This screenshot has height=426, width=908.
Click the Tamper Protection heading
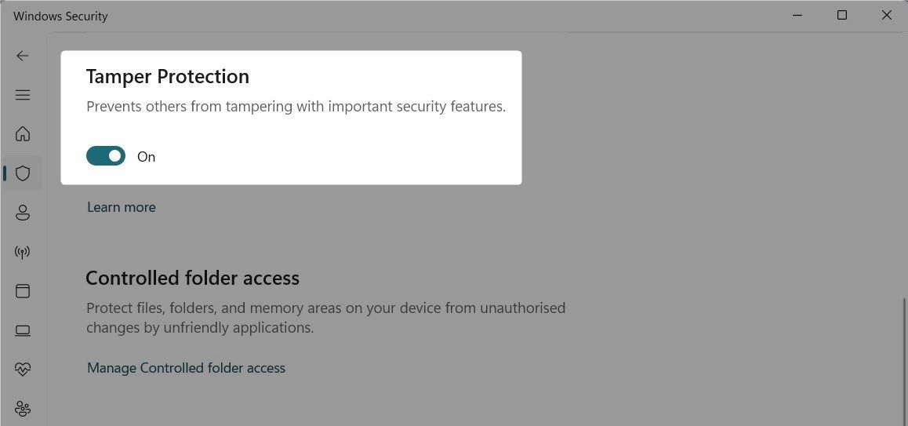click(167, 77)
